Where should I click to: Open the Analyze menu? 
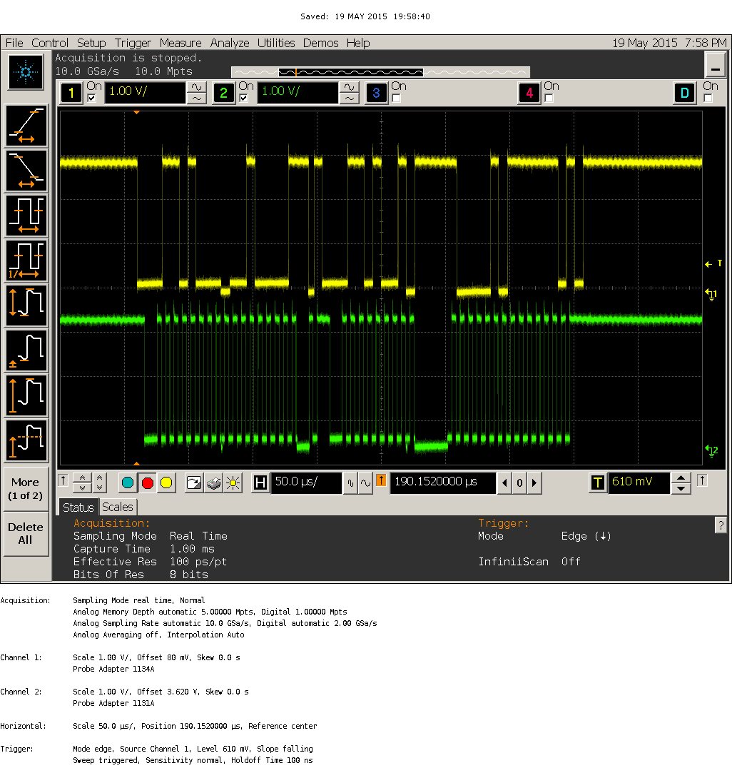point(230,43)
